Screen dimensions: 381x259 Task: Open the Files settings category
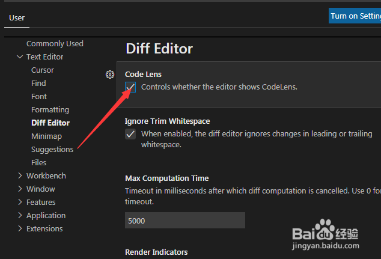pos(38,162)
